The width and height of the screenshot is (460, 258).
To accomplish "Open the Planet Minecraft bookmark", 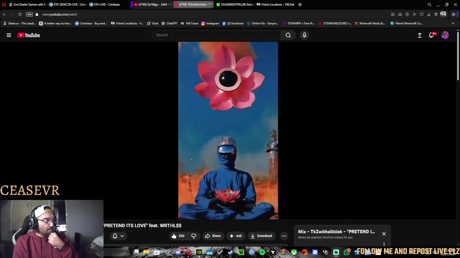I will 406,23.
